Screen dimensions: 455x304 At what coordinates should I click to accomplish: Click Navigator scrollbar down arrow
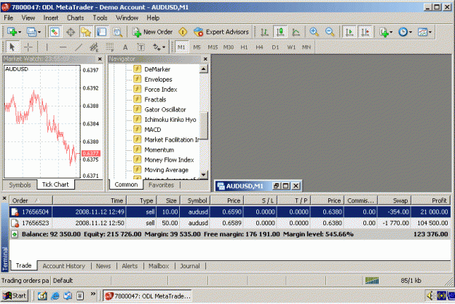pos(204,175)
